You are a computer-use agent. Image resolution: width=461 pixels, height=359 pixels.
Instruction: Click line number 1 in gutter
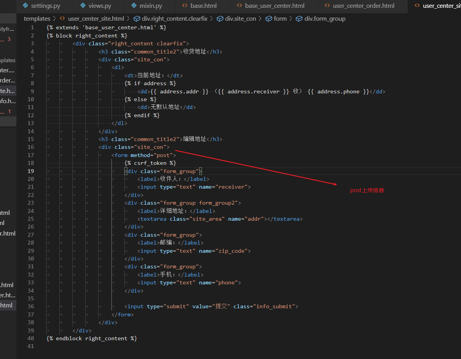(32, 27)
